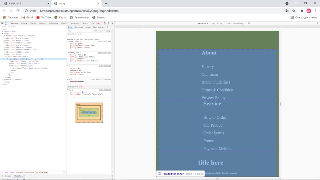The image size is (320, 180).
Task: Toggle the .cls class editor
Action: 100,31
